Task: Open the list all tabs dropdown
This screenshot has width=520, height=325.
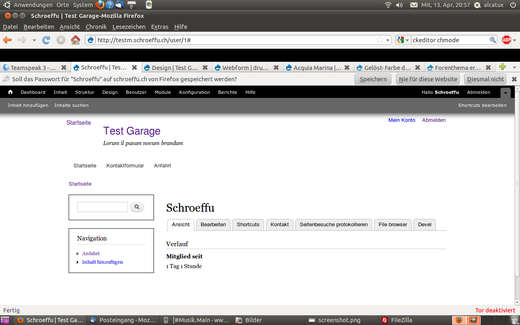Action: (x=514, y=67)
